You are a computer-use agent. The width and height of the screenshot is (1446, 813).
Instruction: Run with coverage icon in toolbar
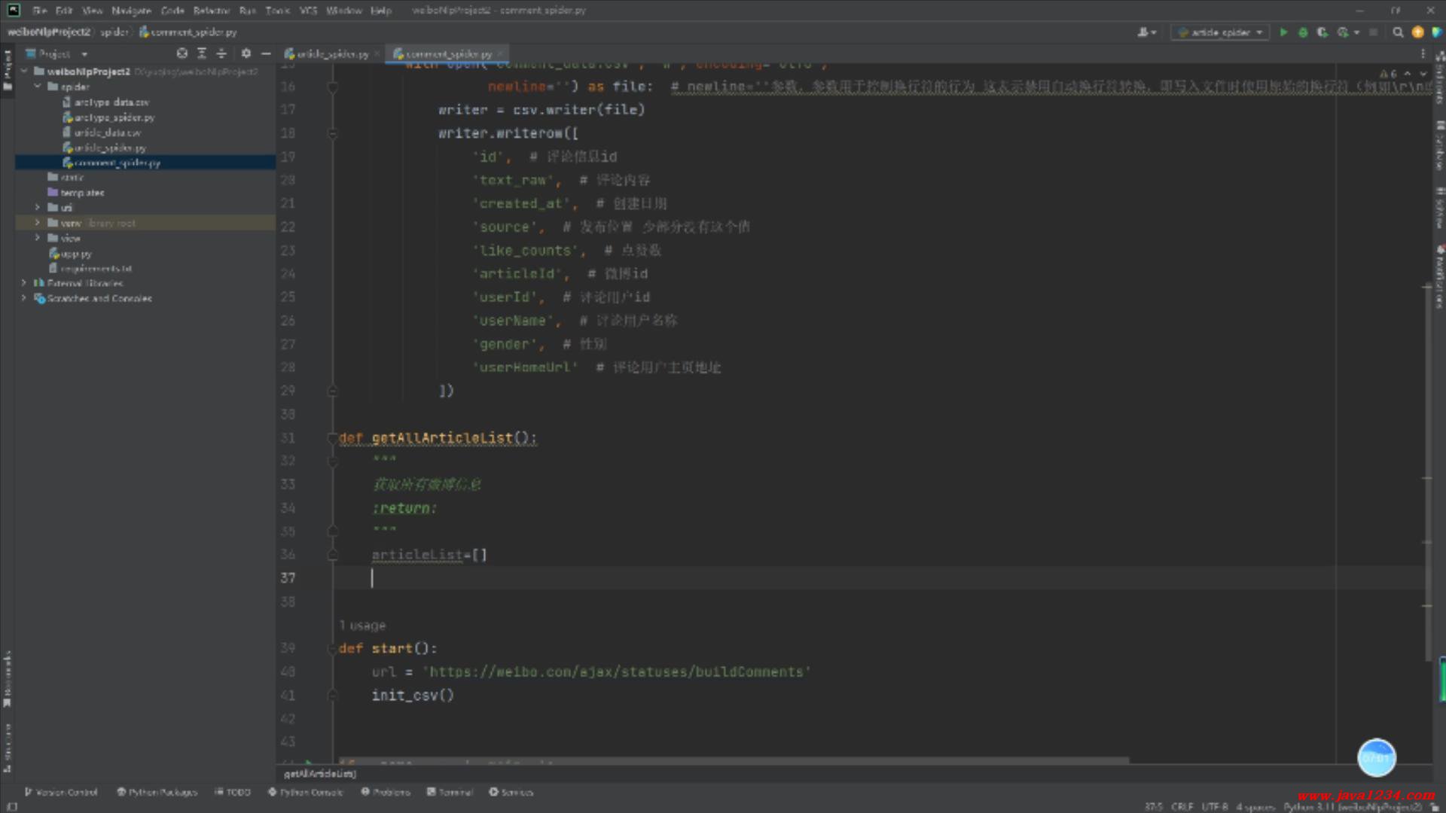tap(1322, 32)
